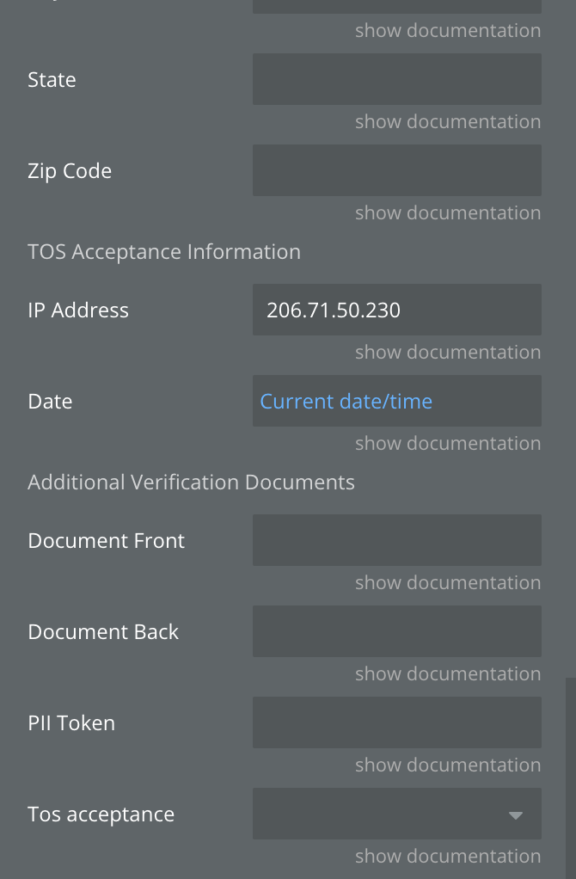Click the vertical scrollbar thumb at right edge
This screenshot has width=576, height=879.
pyautogui.click(x=570, y=778)
